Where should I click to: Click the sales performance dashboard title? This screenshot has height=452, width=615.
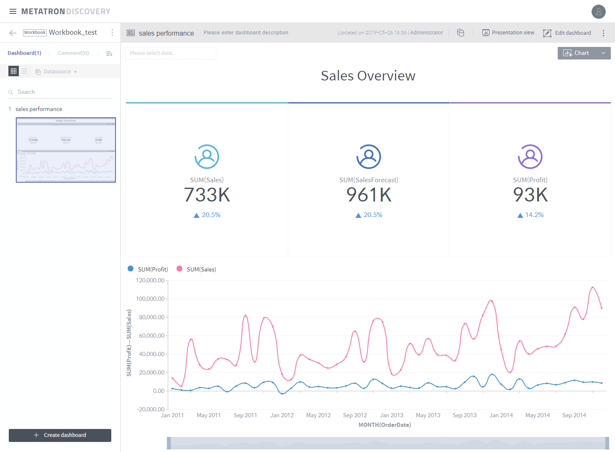[166, 33]
